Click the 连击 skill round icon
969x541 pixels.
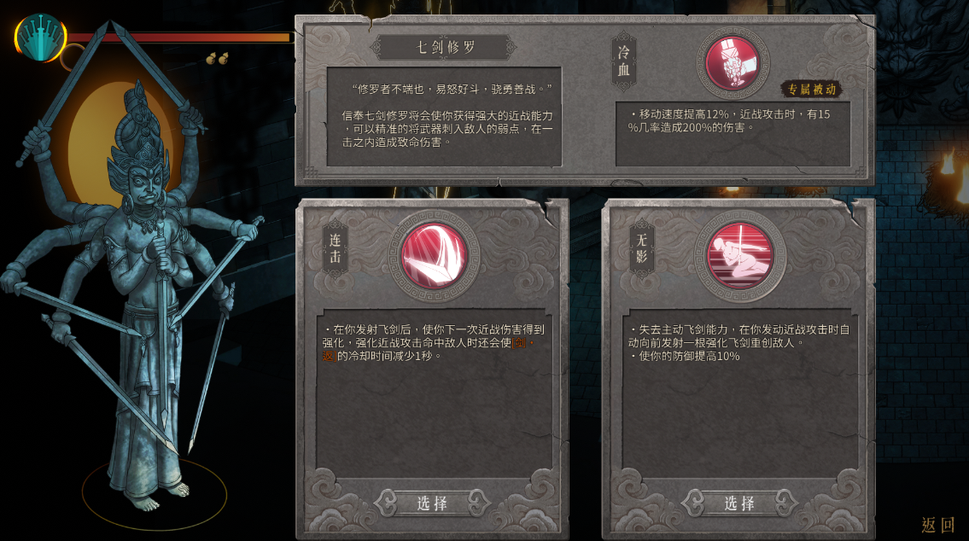coord(434,256)
